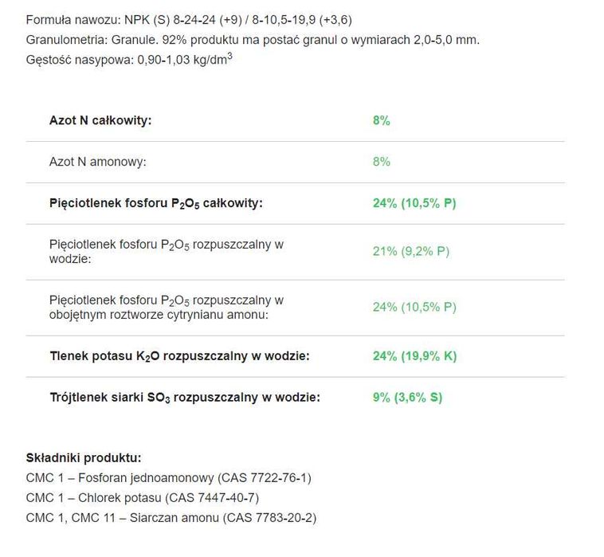Viewport: 604px width, 557px height.
Task: Click the bold 8% value for Azot całkowity
Action: click(x=381, y=120)
